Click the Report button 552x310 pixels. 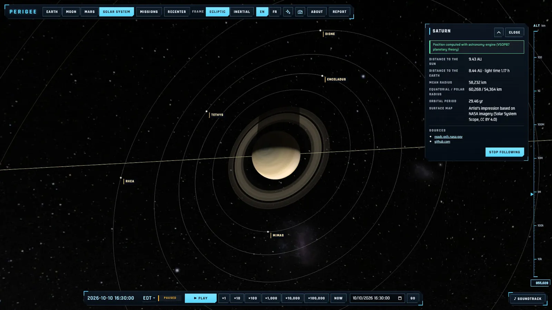point(339,12)
